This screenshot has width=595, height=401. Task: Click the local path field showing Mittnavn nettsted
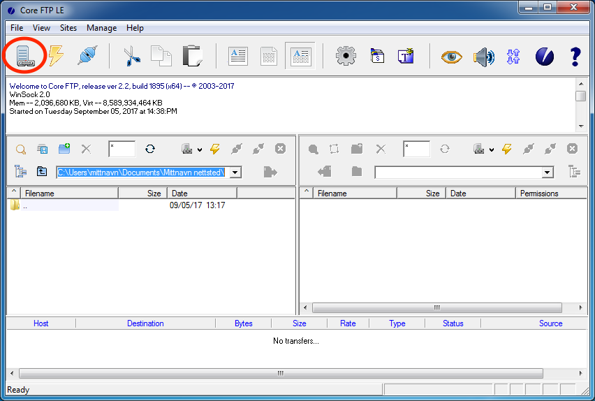click(x=142, y=173)
